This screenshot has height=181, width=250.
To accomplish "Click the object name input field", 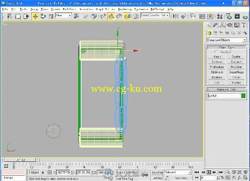I will [x=224, y=96].
